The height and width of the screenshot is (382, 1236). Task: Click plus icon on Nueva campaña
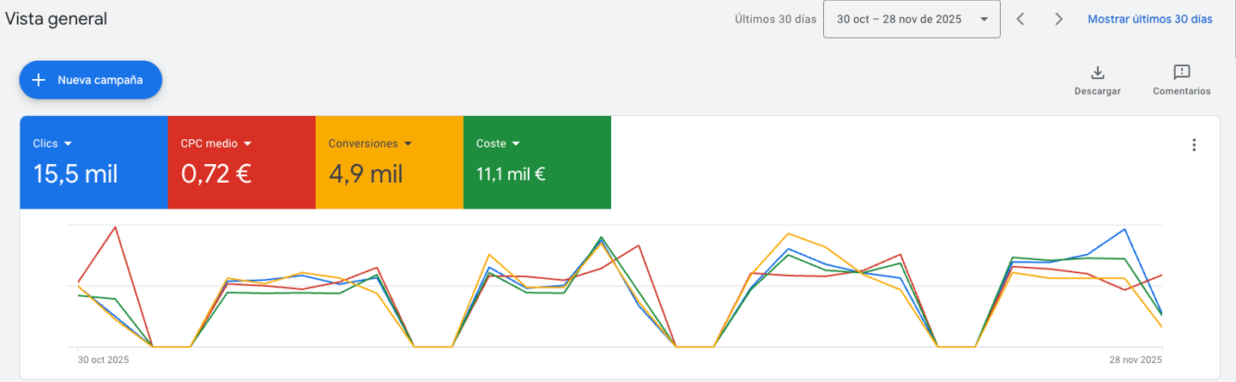tap(38, 80)
